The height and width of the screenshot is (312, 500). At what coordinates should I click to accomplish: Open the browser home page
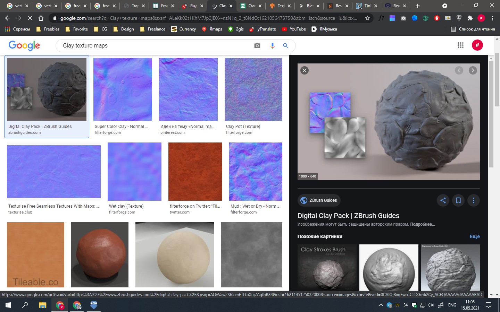41,18
